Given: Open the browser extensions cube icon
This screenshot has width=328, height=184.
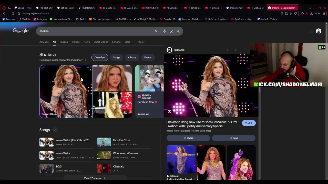Looking at the screenshot, I should 302,14.
